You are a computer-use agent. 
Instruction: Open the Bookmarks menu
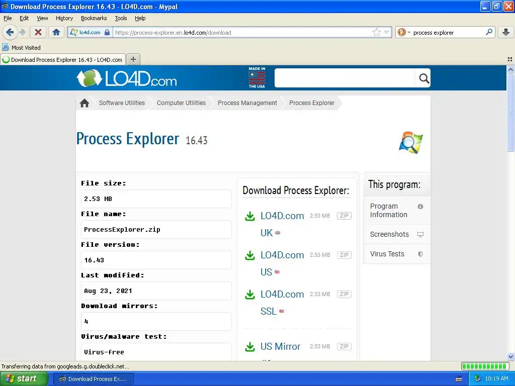coord(94,18)
